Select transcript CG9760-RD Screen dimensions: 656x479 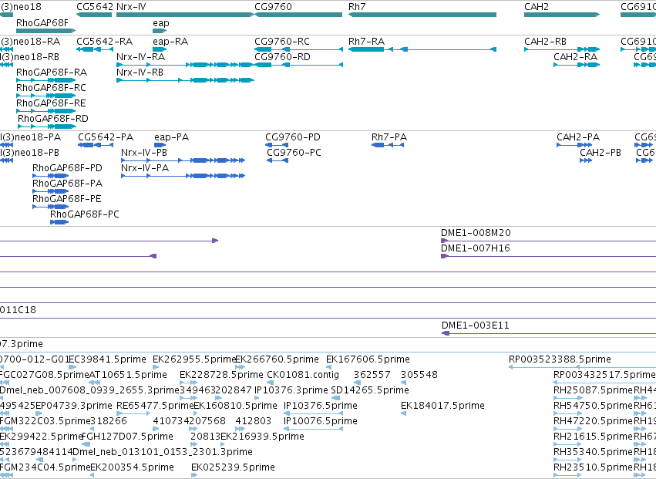coord(299,65)
